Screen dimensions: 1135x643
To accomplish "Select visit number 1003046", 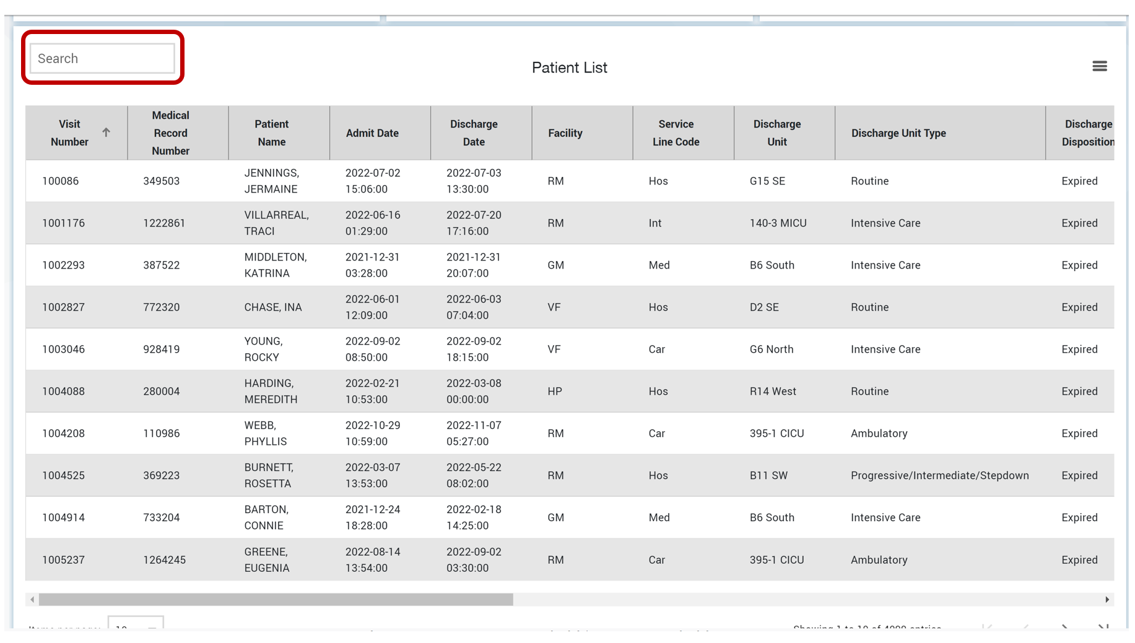I will pos(64,350).
